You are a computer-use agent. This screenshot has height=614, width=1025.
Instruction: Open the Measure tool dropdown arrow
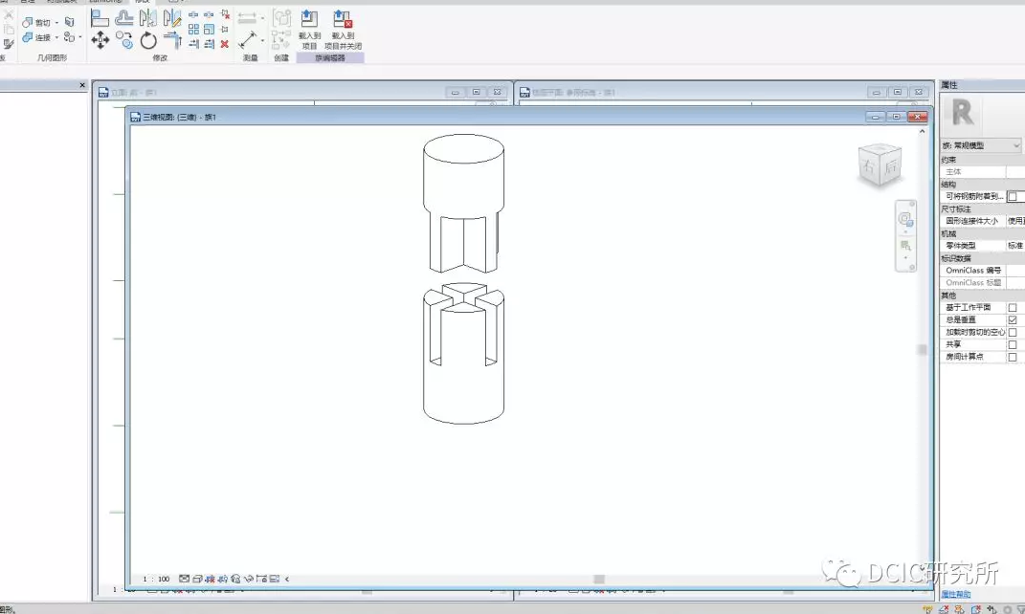[263, 17]
